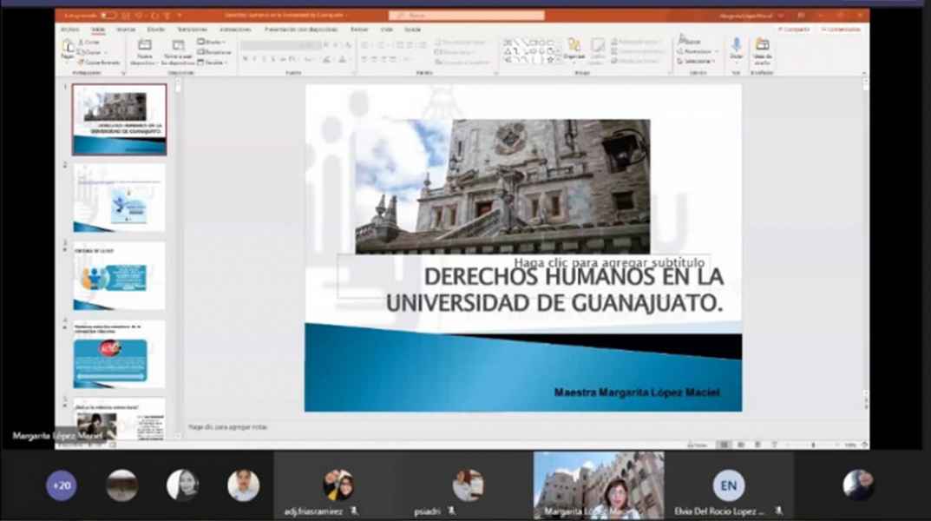
Task: Click the Compartir button
Action: (x=795, y=29)
